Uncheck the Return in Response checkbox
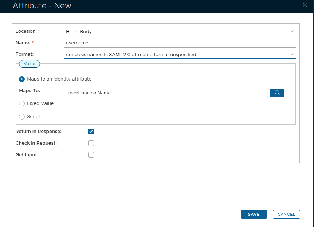This screenshot has width=314, height=227. pos(91,132)
